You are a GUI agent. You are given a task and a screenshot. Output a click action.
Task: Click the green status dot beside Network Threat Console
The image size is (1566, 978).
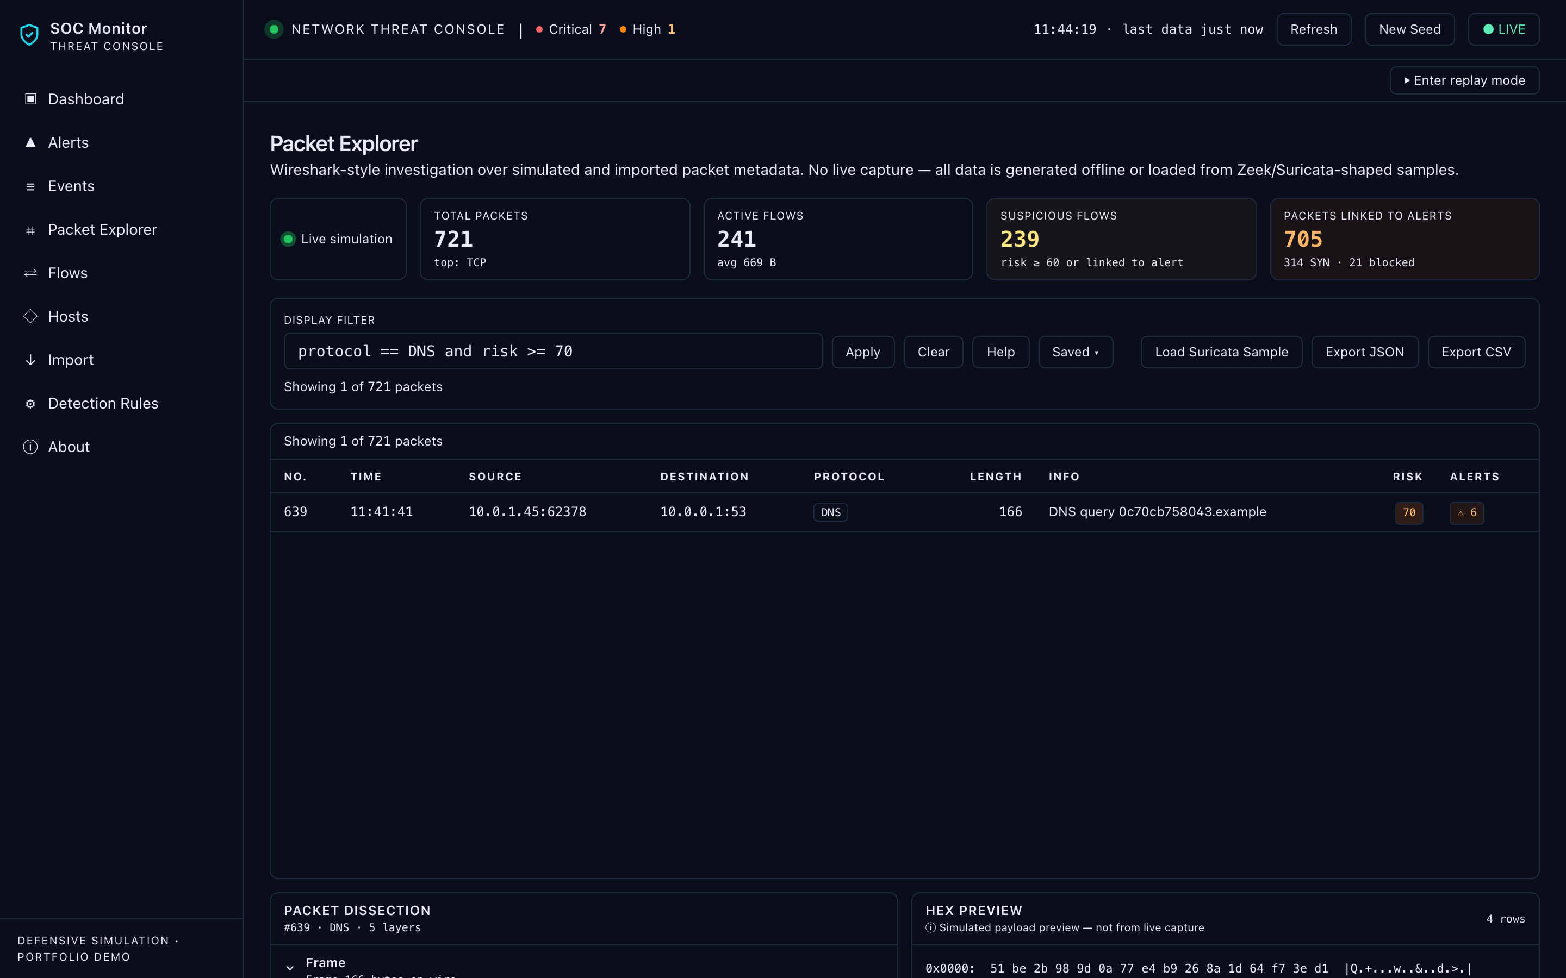(274, 29)
